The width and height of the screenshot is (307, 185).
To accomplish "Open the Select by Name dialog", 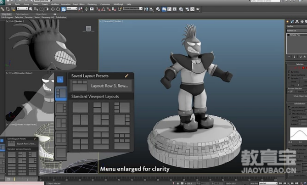I will 36,9.
